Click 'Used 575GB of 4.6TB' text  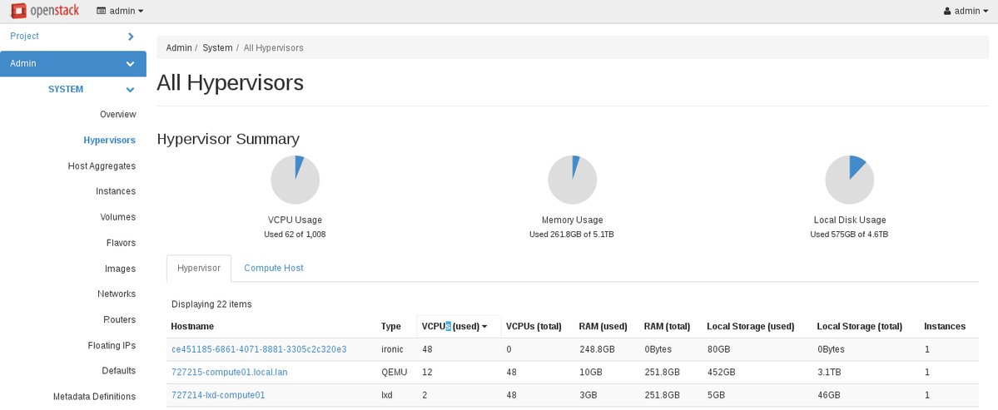click(x=849, y=235)
